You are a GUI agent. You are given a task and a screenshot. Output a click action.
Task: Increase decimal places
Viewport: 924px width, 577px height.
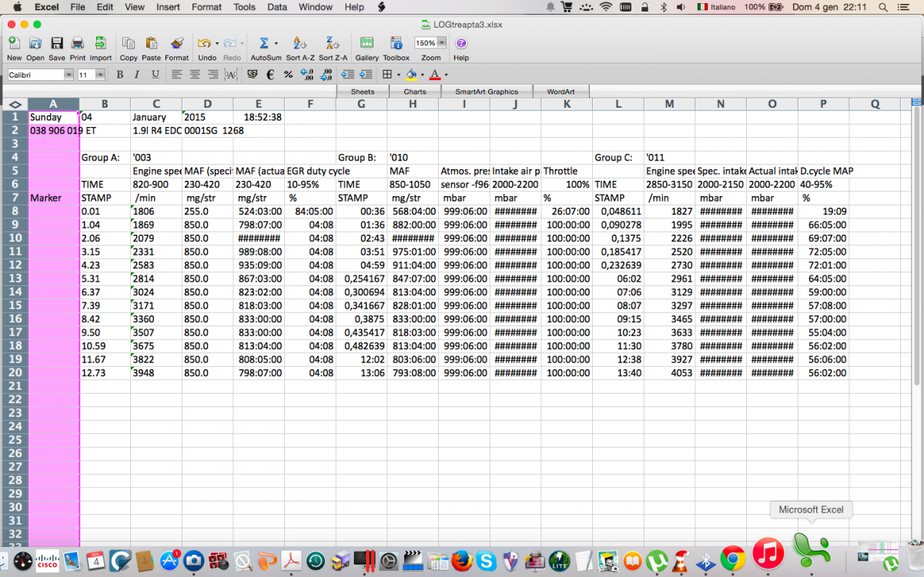coord(306,75)
